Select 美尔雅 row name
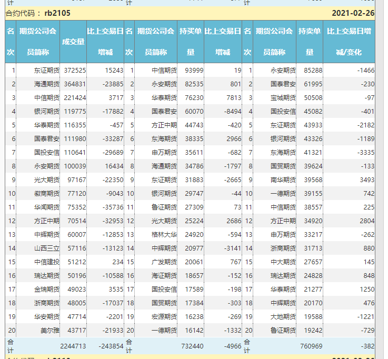The image size is (388, 359). tap(50, 330)
